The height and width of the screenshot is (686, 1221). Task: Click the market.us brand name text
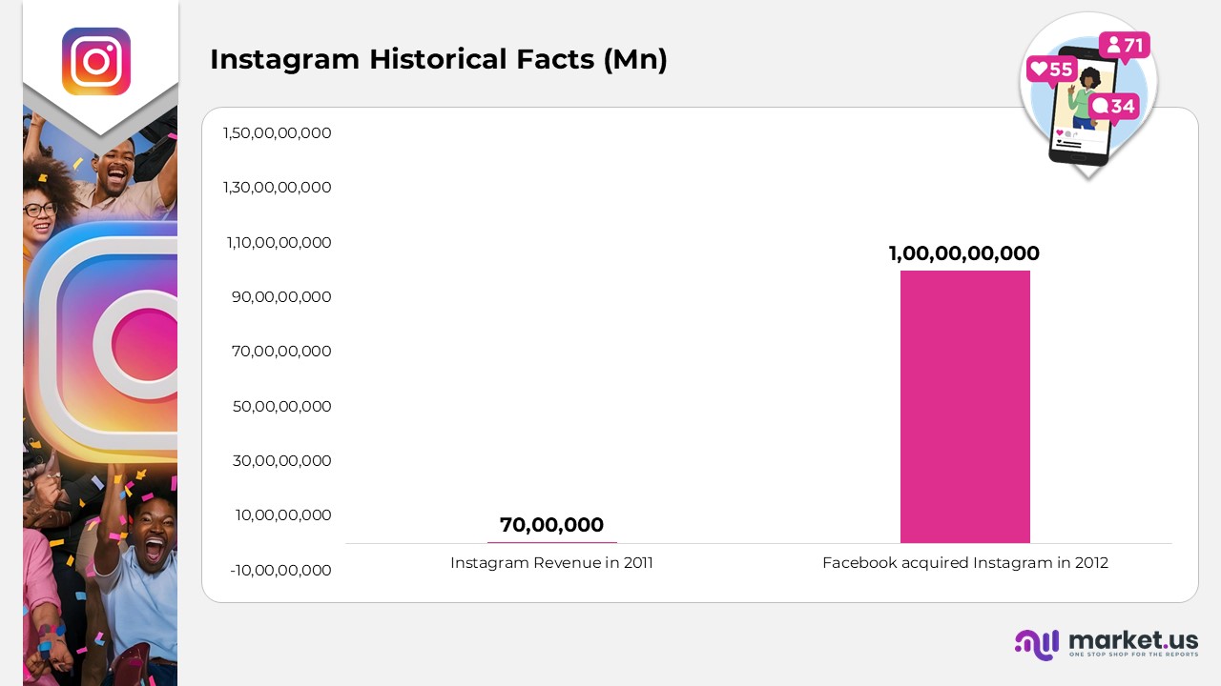click(x=1133, y=638)
